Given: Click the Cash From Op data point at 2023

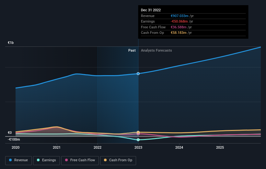Looking at the screenshot, I should pos(138,132).
